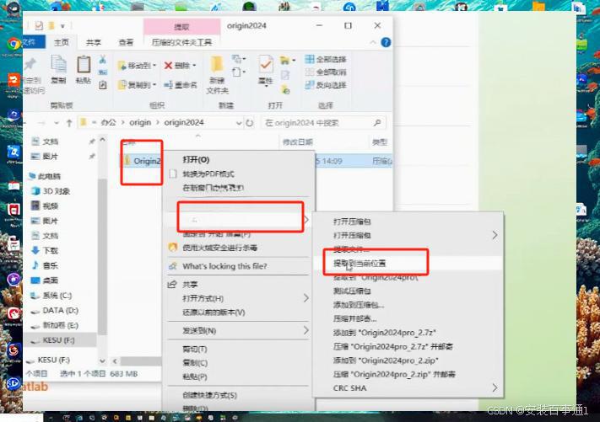Expand the address bar history dropdown
This screenshot has width=600, height=422.
pos(239,123)
